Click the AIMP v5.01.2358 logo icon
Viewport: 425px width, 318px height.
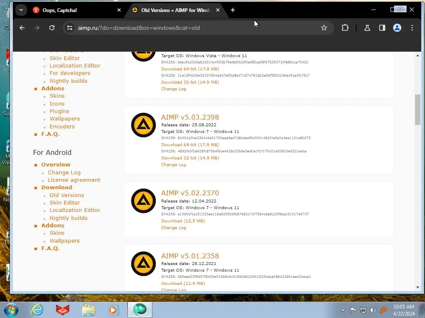(143, 264)
